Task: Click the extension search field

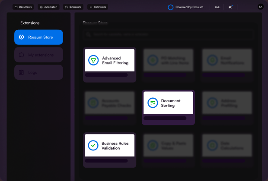Action: 168,34
